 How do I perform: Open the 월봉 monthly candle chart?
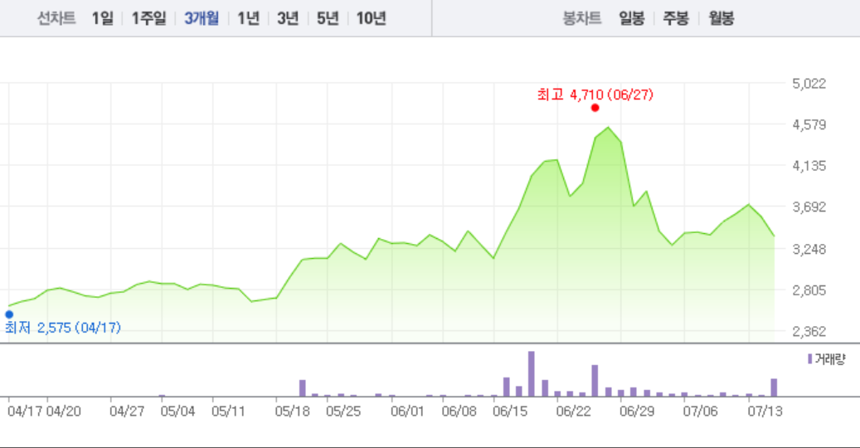pyautogui.click(x=721, y=18)
